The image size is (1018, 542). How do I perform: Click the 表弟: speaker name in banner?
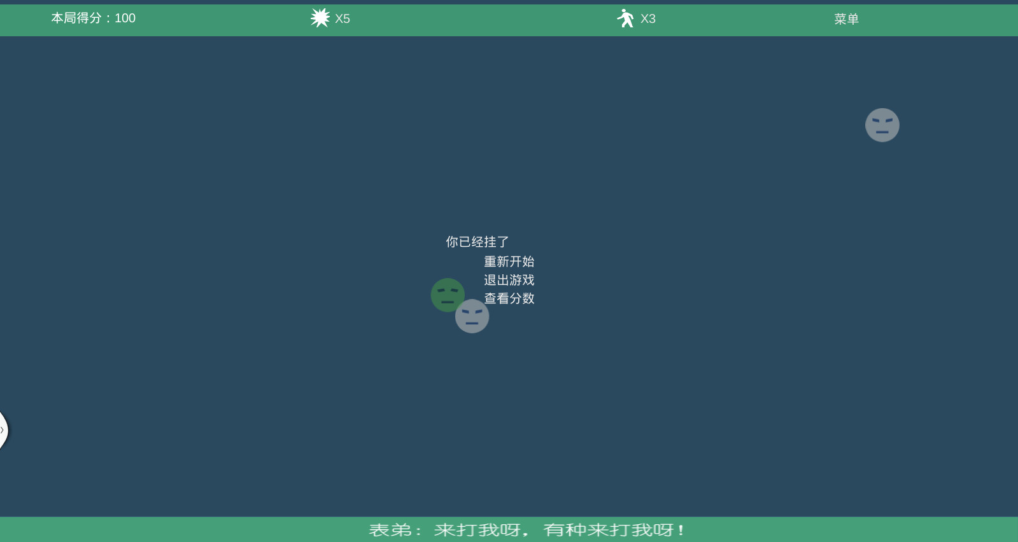coord(395,530)
